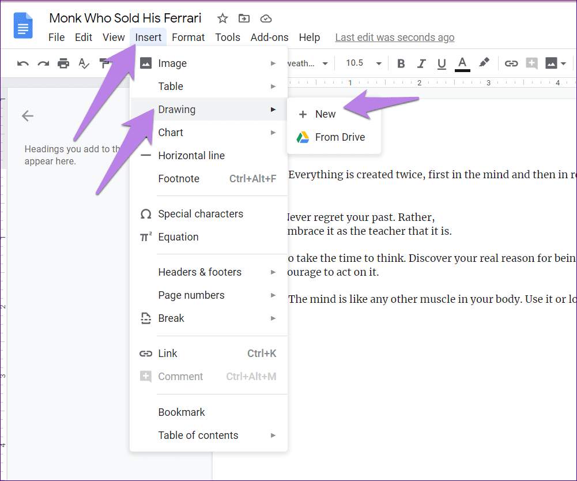
Task: Run spell check icon in toolbar
Action: coord(84,63)
